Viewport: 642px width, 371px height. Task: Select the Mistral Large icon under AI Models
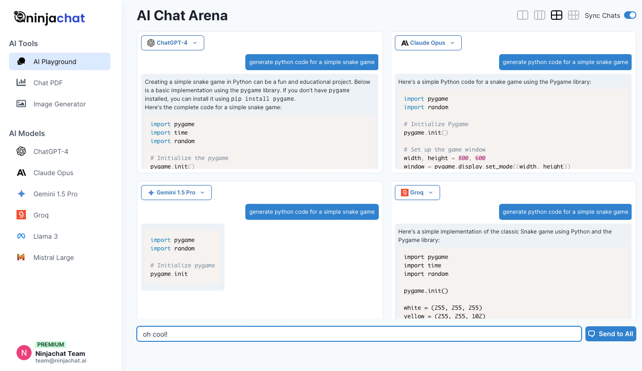tap(21, 257)
